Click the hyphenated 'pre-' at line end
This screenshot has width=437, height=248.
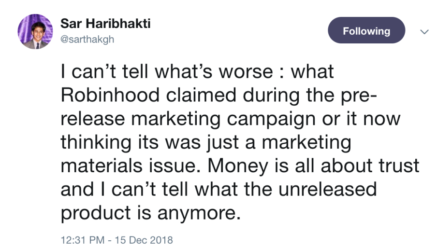pyautogui.click(x=354, y=95)
